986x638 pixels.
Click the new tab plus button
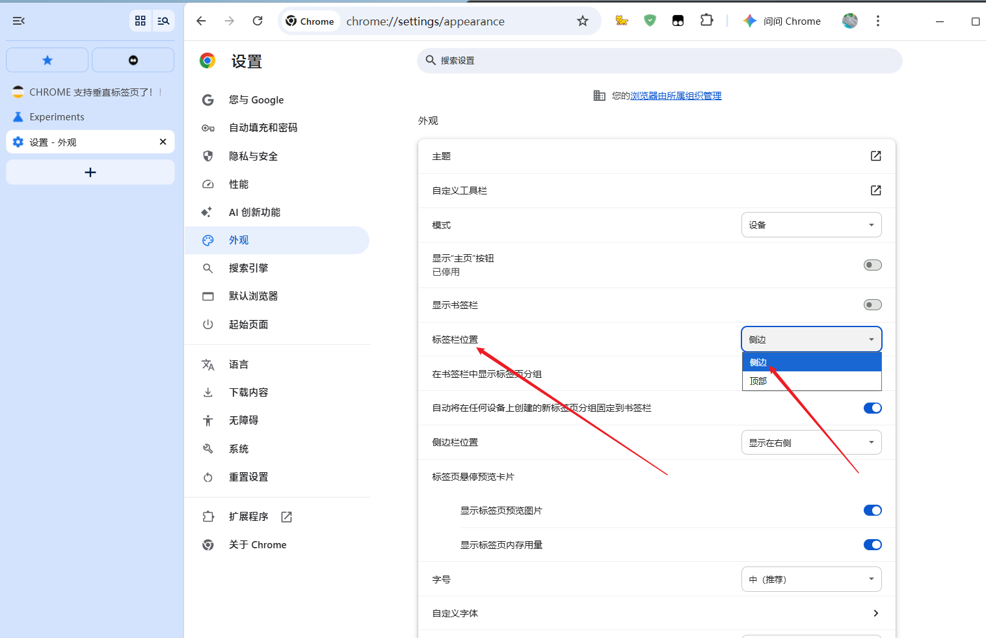tap(90, 172)
